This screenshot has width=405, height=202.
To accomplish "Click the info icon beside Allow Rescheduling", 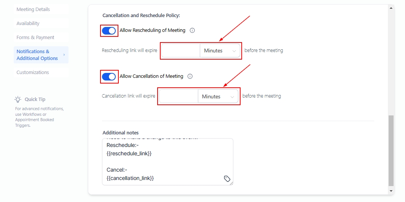I will click(x=192, y=30).
